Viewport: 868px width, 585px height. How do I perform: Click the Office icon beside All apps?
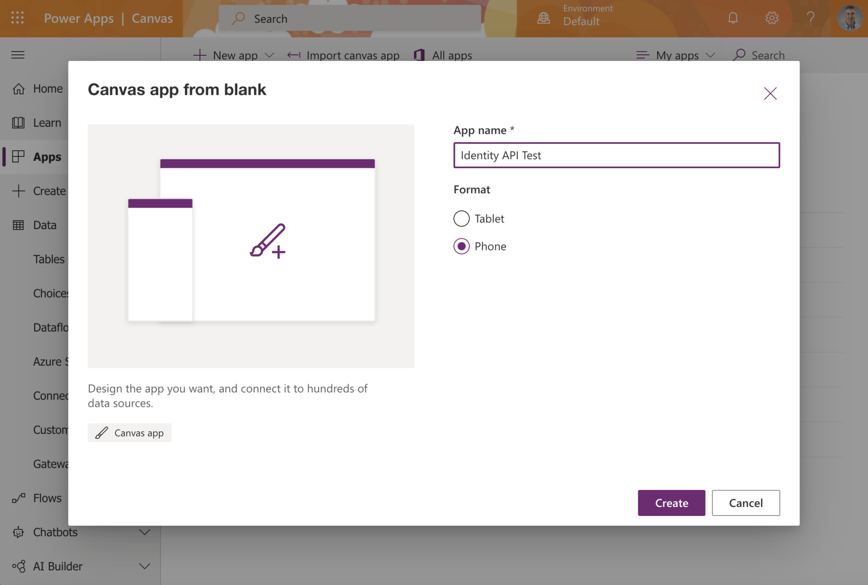(x=419, y=55)
